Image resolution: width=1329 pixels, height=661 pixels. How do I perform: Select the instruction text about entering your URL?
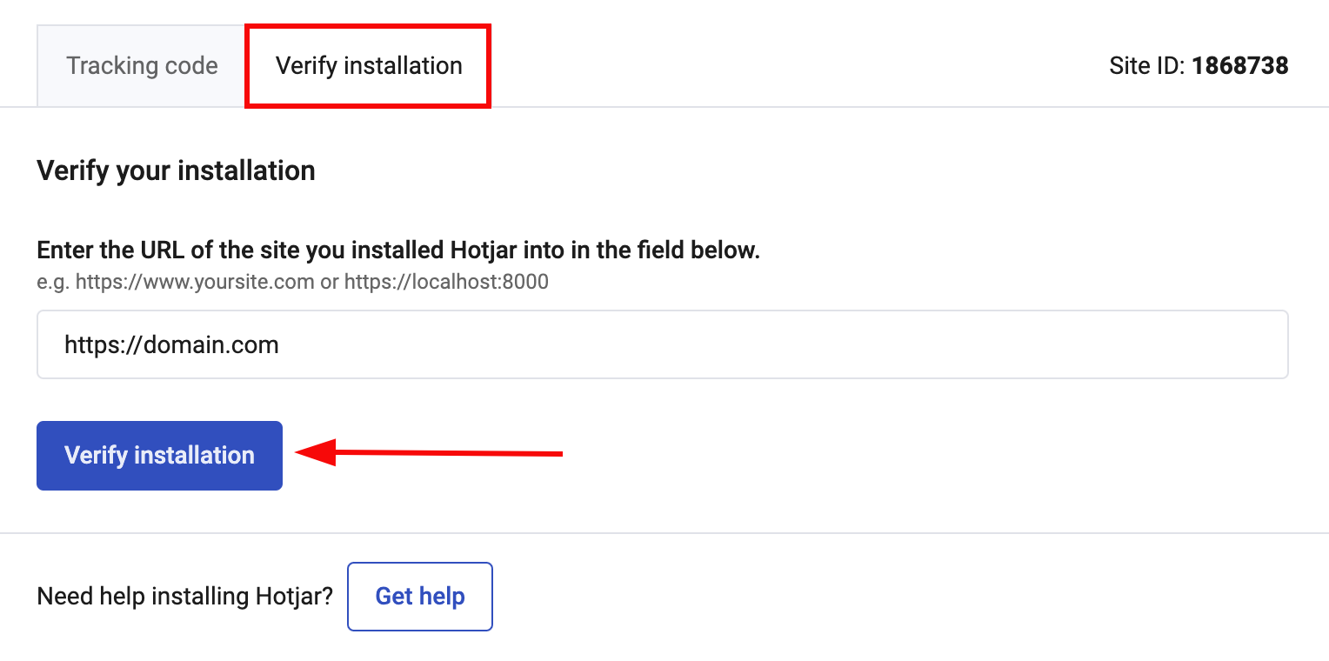pos(397,250)
